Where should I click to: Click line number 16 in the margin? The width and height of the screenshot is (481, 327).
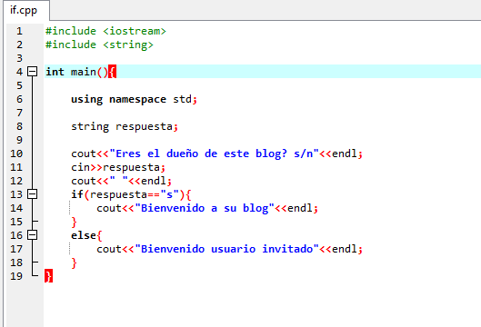coord(16,235)
